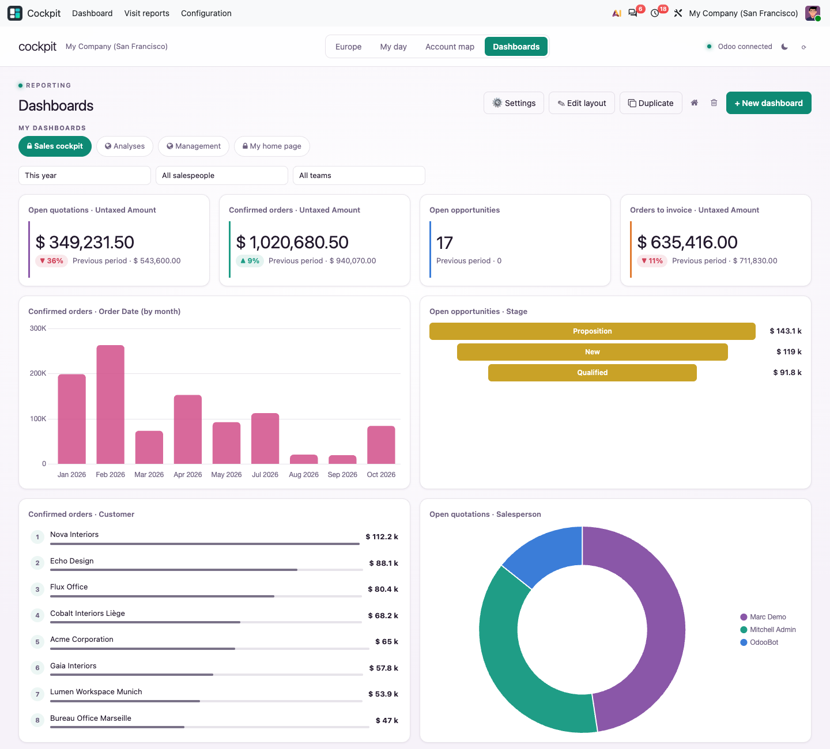Select the Sales cockpit dashboard chip
The image size is (830, 749).
[x=55, y=146]
